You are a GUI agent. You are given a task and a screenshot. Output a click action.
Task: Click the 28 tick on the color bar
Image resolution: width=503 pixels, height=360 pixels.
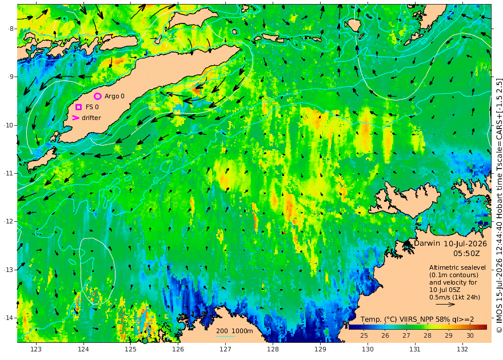tap(428, 335)
